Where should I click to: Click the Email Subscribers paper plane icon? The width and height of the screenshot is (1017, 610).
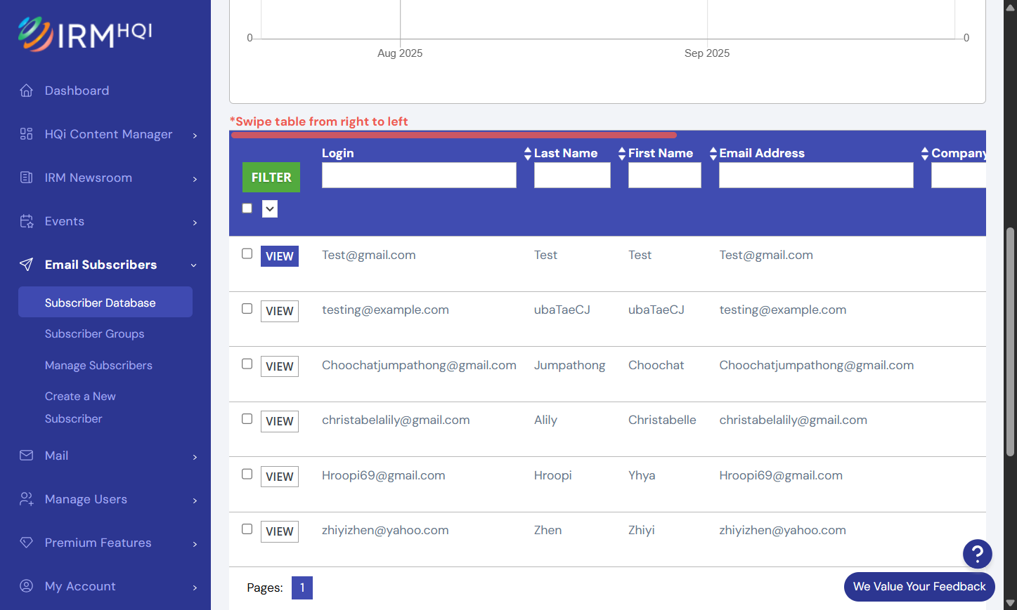(x=27, y=265)
